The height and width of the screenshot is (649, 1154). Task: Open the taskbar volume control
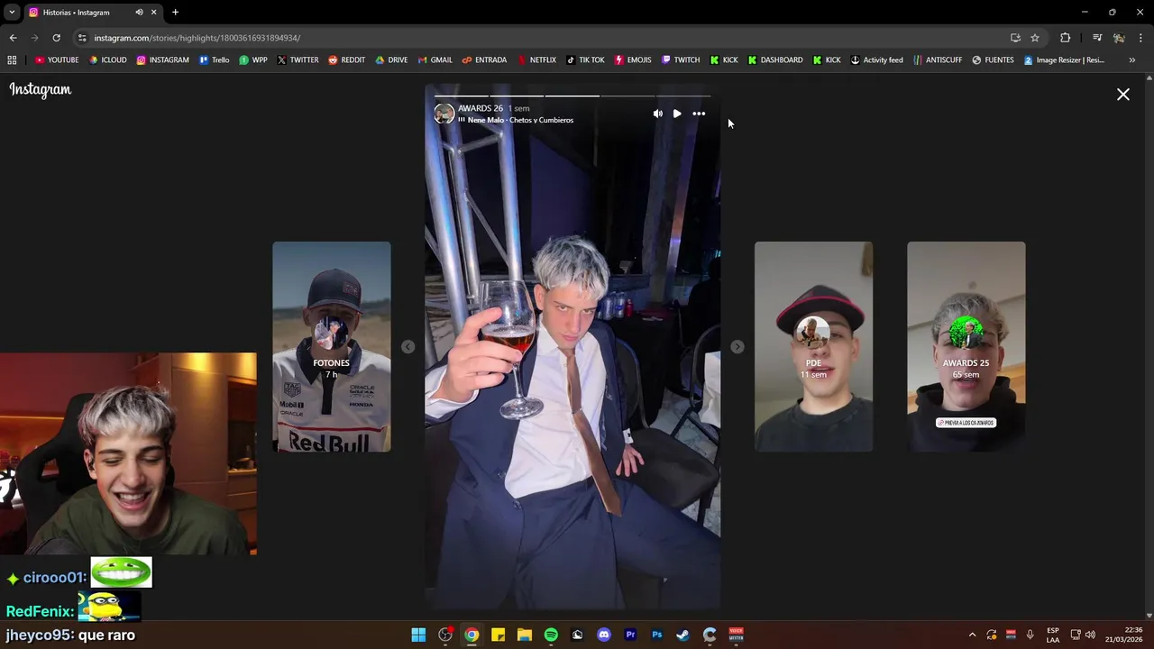click(x=1090, y=635)
